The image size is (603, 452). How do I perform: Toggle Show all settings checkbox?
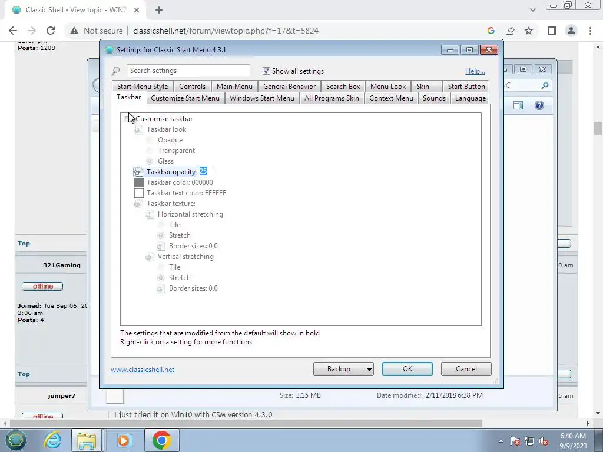pyautogui.click(x=266, y=71)
